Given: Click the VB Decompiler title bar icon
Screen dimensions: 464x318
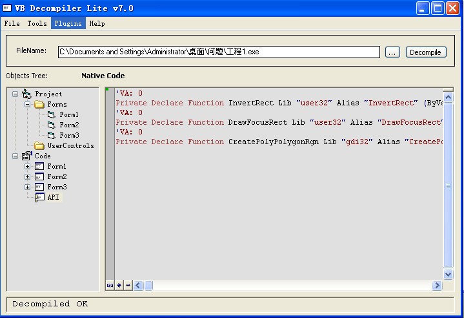Looking at the screenshot, I should coord(7,8).
